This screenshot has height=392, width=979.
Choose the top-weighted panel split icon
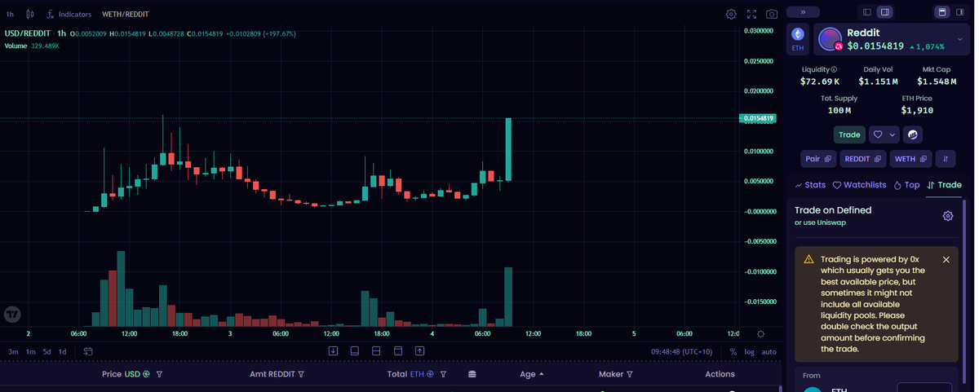398,350
